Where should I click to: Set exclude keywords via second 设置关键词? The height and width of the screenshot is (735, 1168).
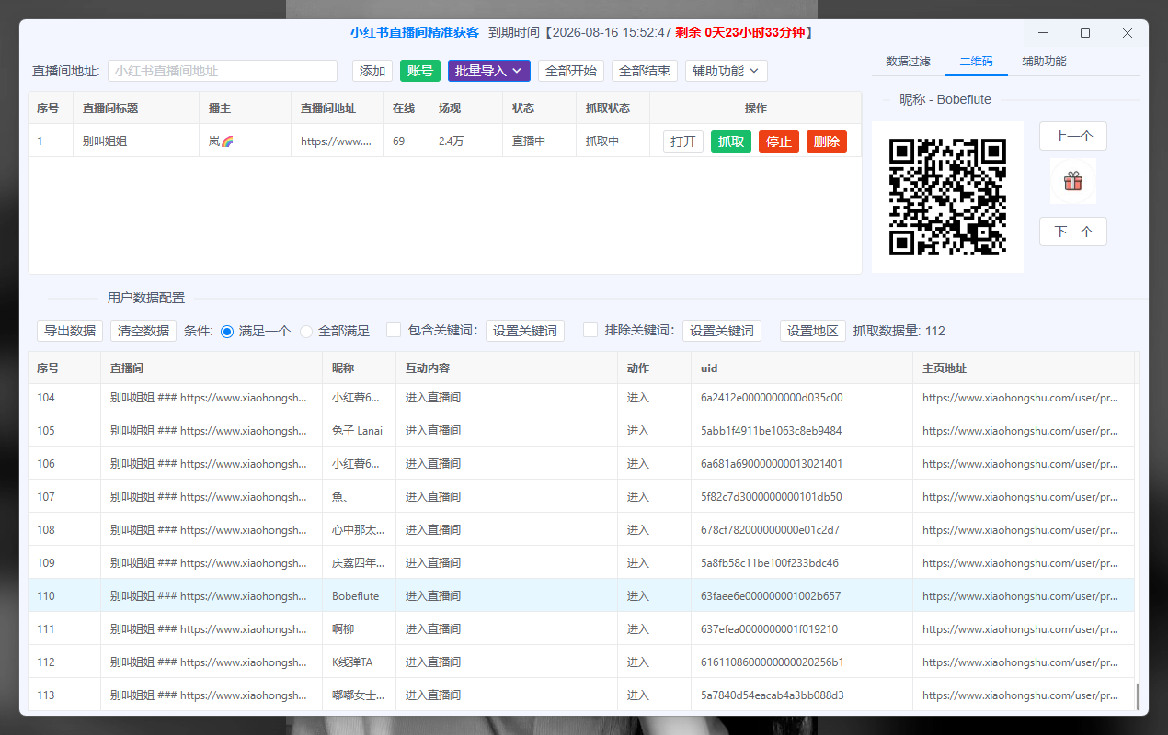722,331
